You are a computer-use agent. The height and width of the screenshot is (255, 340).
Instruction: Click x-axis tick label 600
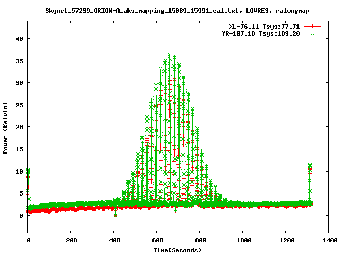point(157,240)
